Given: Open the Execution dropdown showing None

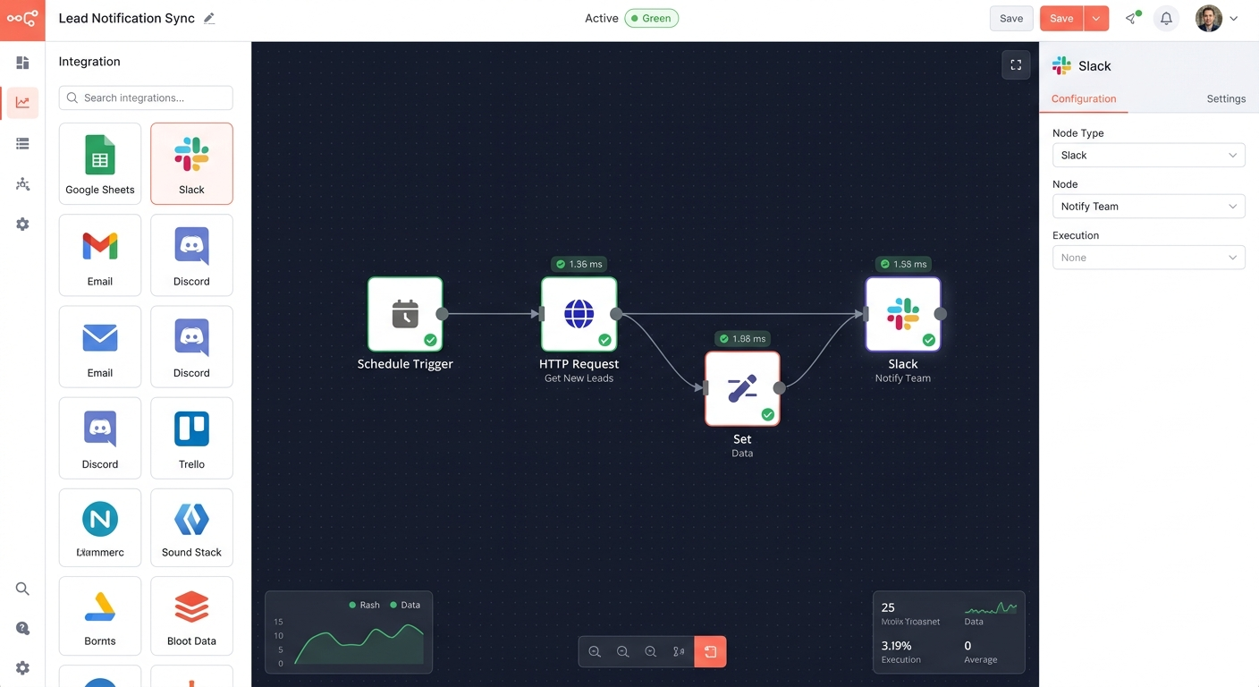Looking at the screenshot, I should coord(1148,258).
